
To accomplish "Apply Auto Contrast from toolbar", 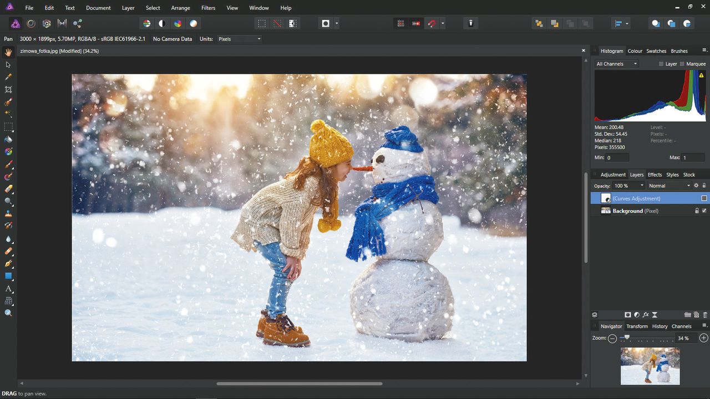I will [162, 23].
